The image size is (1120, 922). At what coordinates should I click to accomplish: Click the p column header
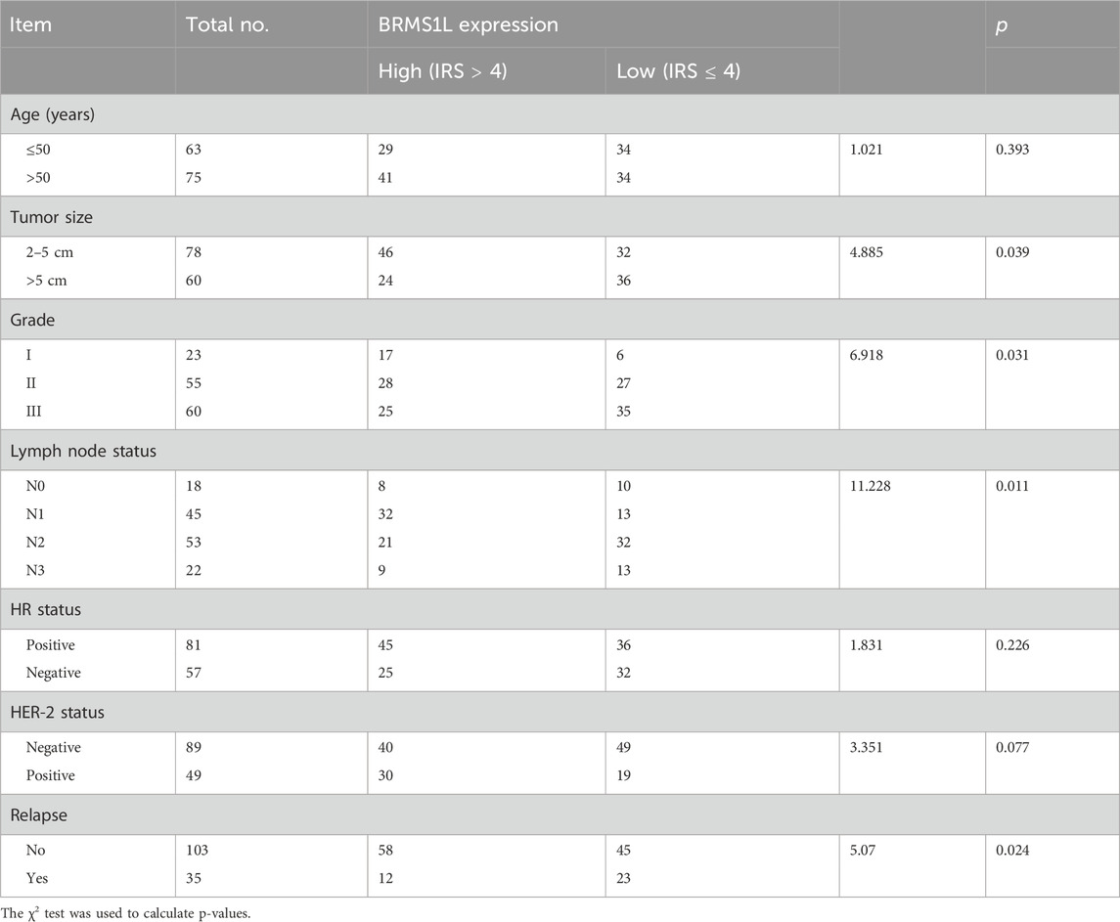click(x=1002, y=25)
